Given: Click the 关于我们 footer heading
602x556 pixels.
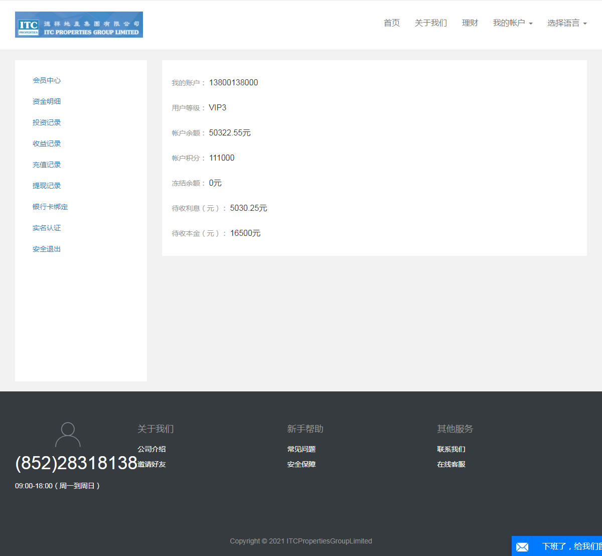Looking at the screenshot, I should [x=156, y=429].
